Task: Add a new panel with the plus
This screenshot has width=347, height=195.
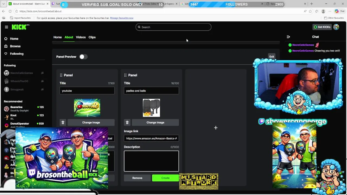Action: point(216,128)
